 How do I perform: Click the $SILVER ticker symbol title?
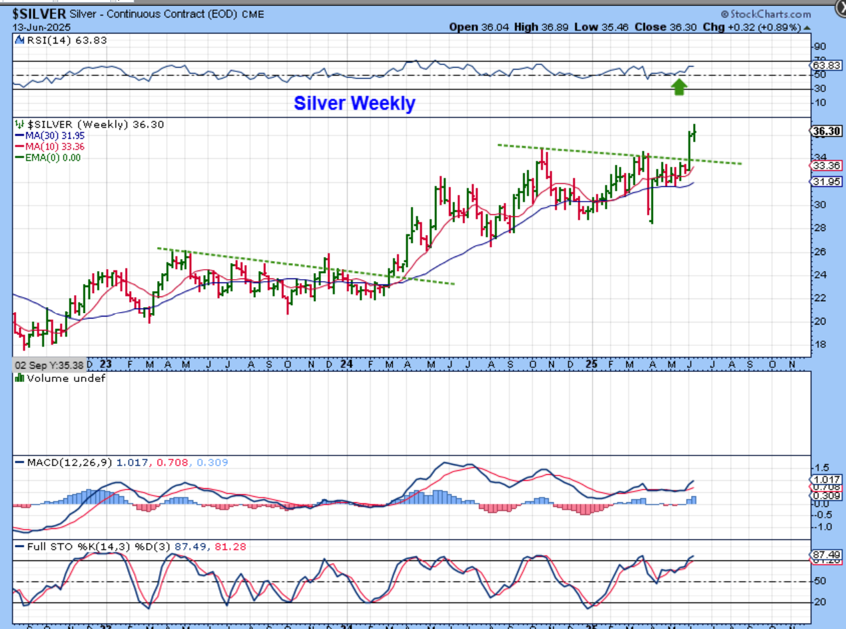pos(39,14)
